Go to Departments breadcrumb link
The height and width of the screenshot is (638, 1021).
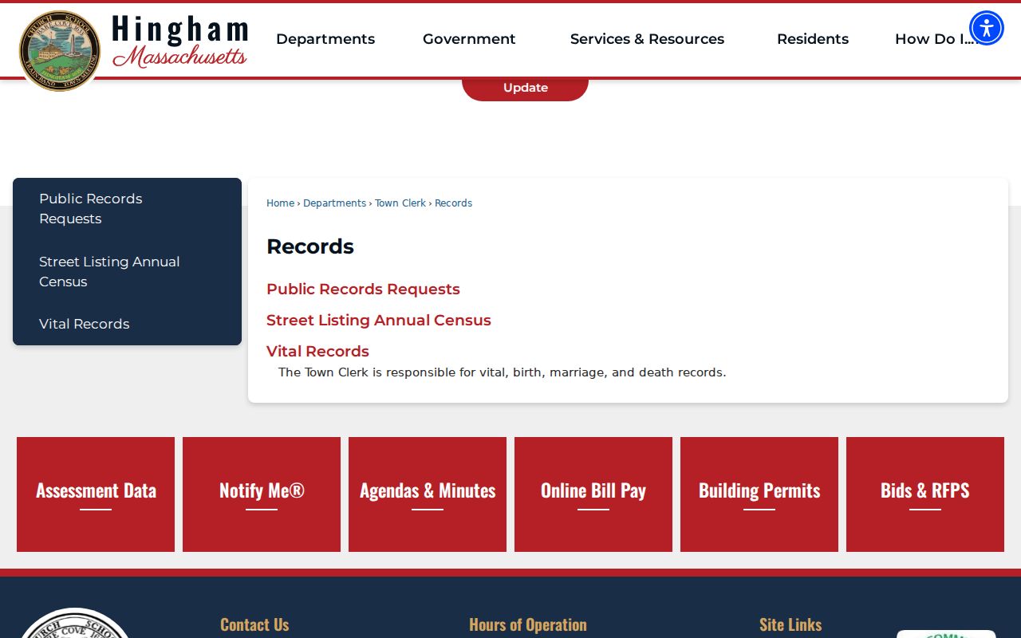pos(334,203)
